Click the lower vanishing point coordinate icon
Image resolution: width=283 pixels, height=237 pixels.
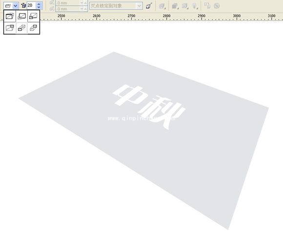52,8
